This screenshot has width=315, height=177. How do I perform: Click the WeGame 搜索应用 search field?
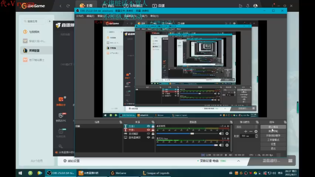click(34, 21)
